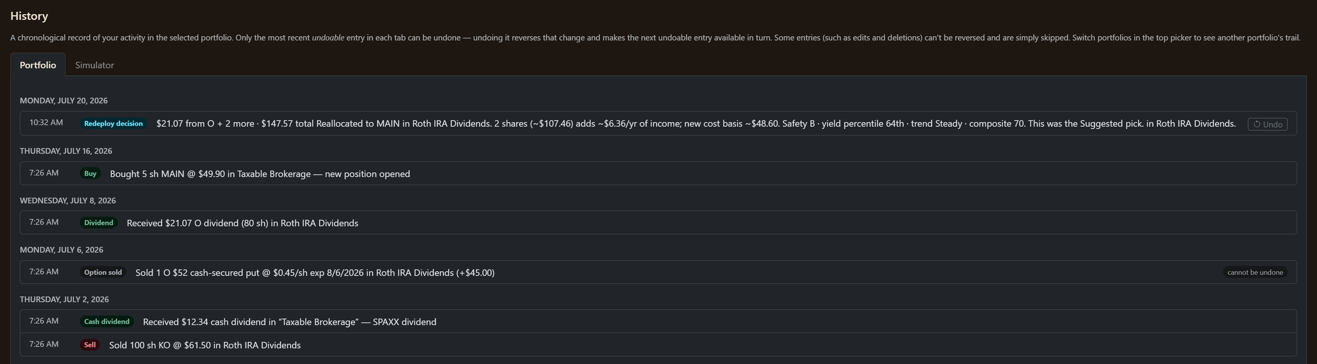Click the undo arrow icon in Undo button
The image size is (1317, 364).
coord(1257,124)
